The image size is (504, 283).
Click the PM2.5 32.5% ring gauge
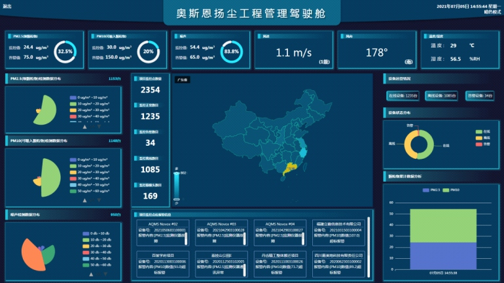click(x=65, y=51)
